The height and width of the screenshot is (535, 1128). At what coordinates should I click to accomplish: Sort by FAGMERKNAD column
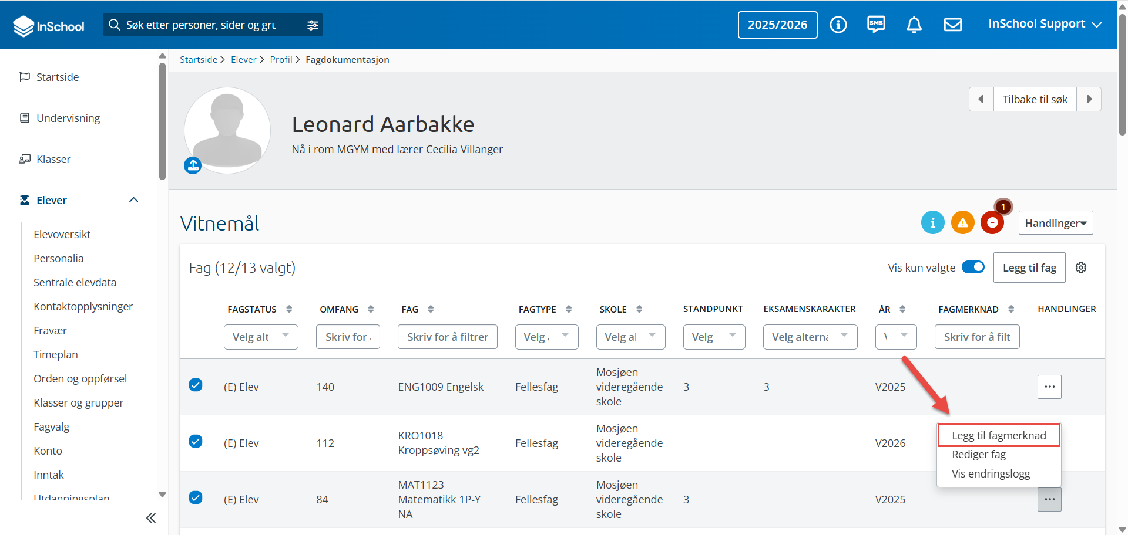coord(1011,309)
